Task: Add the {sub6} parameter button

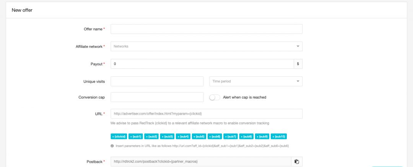Action: click(215, 136)
